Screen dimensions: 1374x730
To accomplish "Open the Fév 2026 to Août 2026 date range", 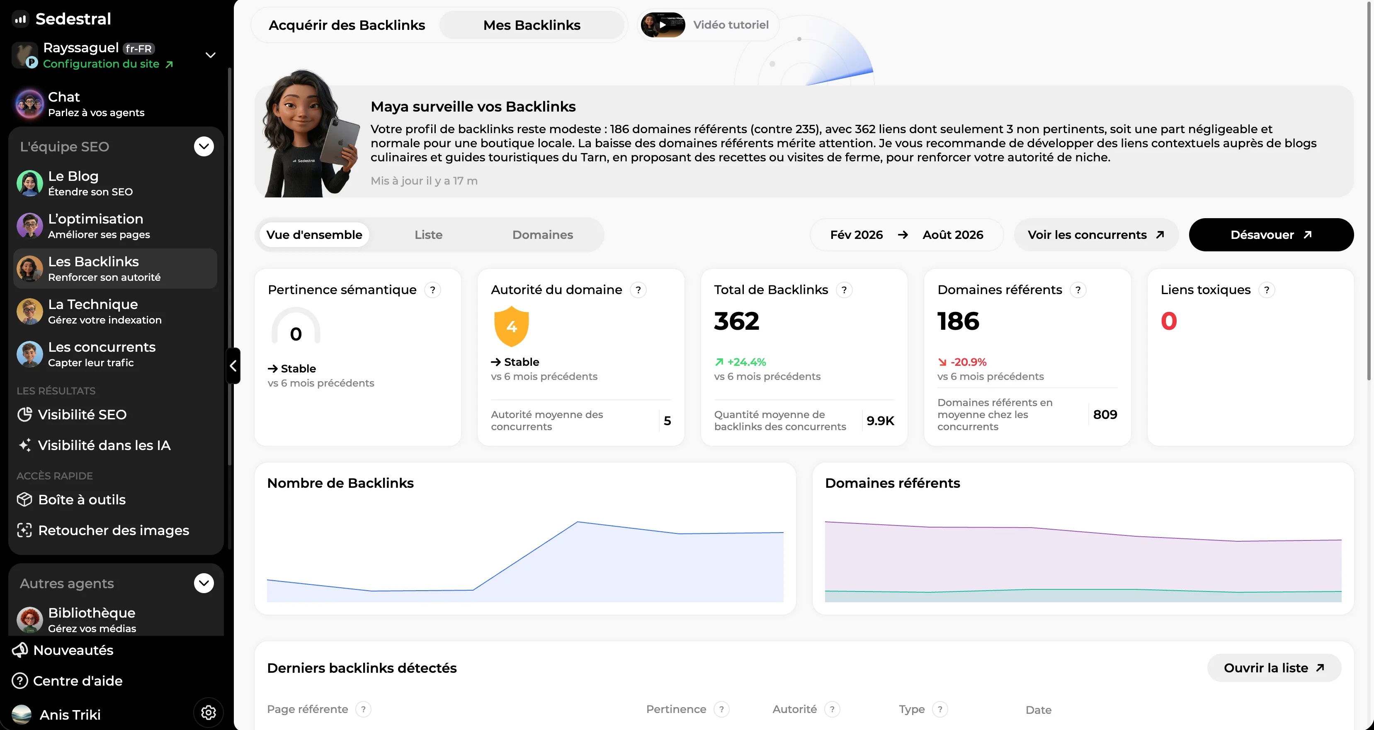I will click(906, 235).
